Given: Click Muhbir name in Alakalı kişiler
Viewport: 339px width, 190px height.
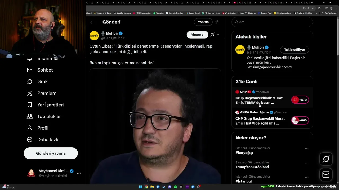Looking at the screenshot, I should pos(258,47).
